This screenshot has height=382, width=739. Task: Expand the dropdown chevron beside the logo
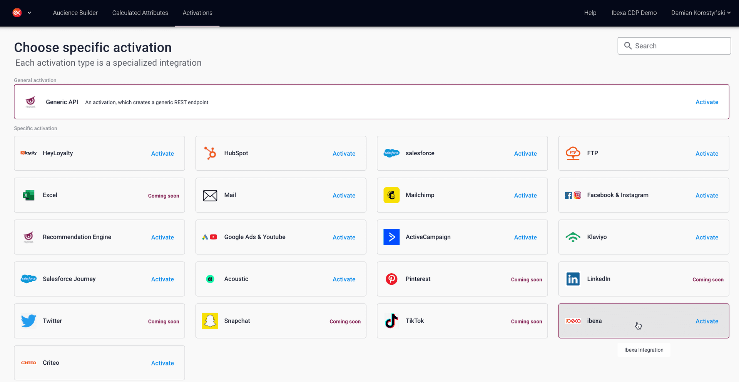coord(29,13)
